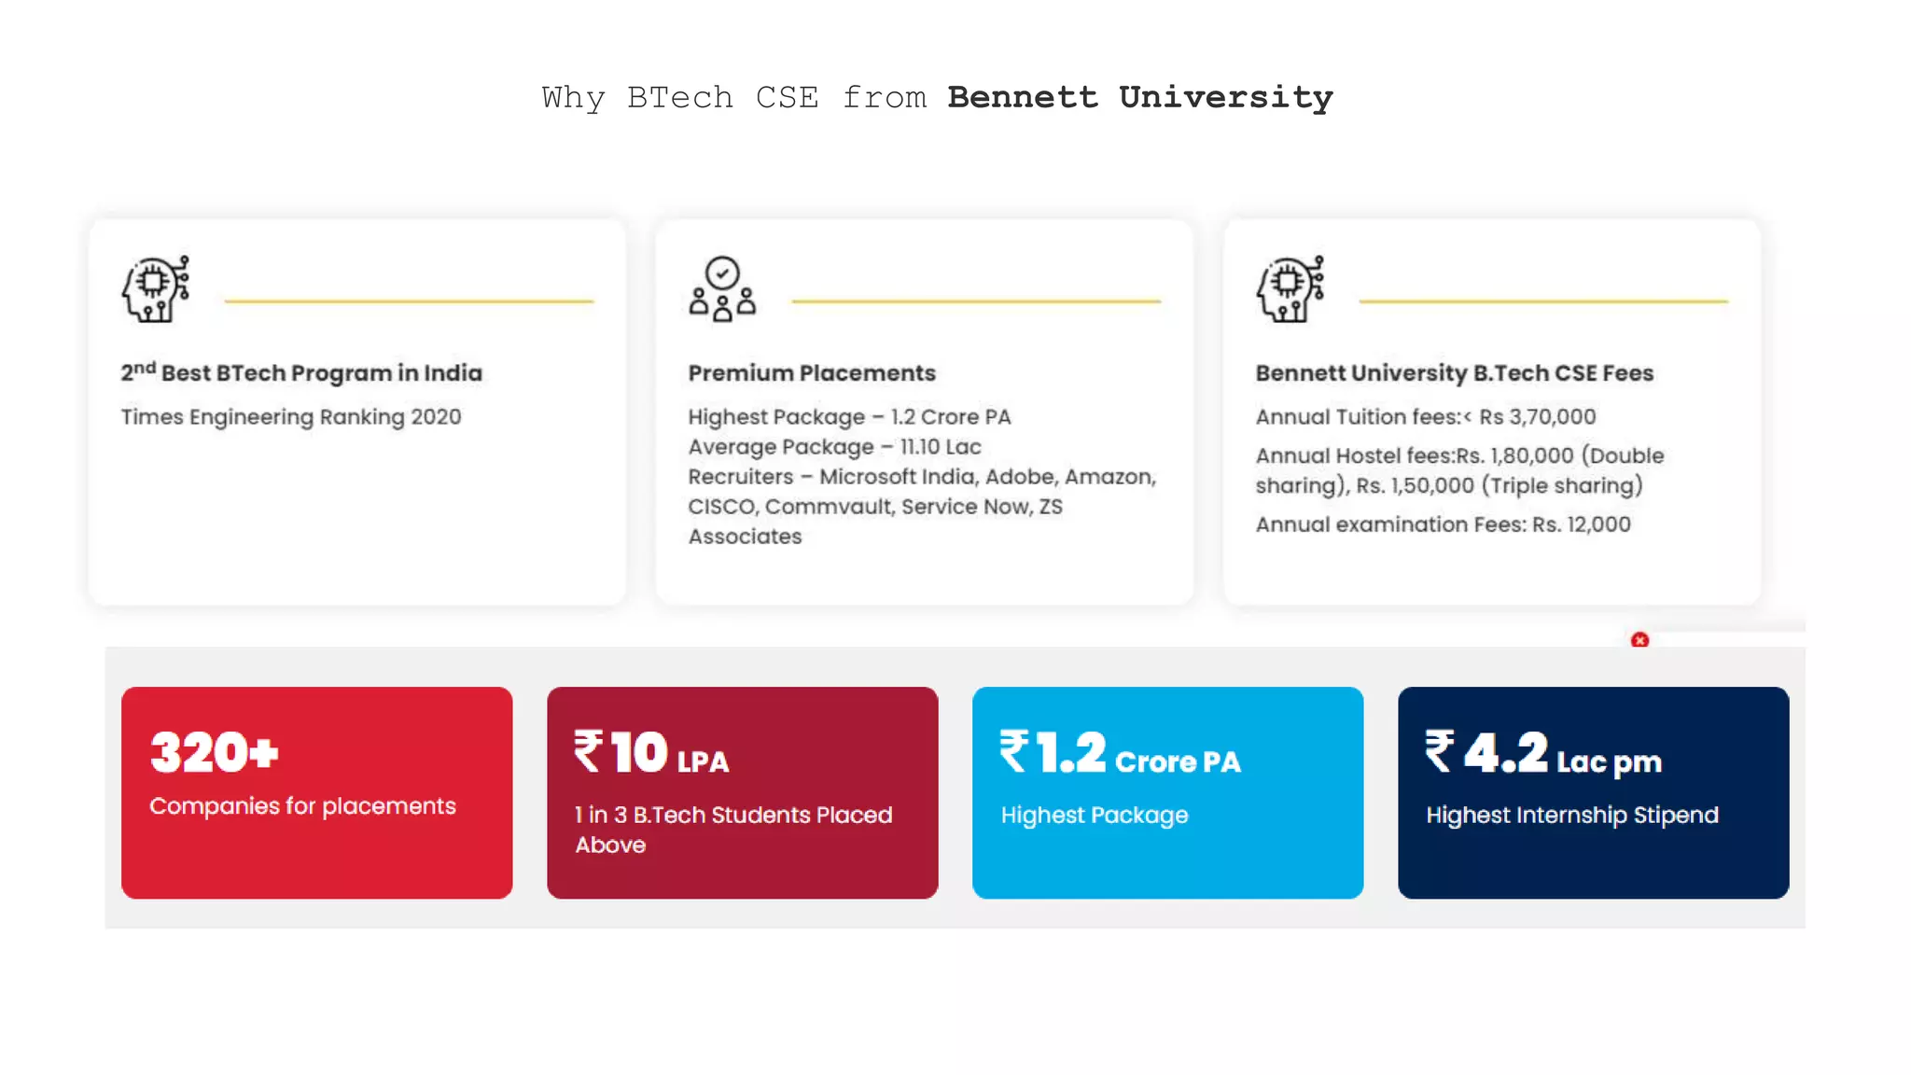Click the Premium Placements heading

[x=812, y=373]
